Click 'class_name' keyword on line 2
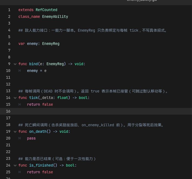This screenshot has height=179, width=192. 29,16
